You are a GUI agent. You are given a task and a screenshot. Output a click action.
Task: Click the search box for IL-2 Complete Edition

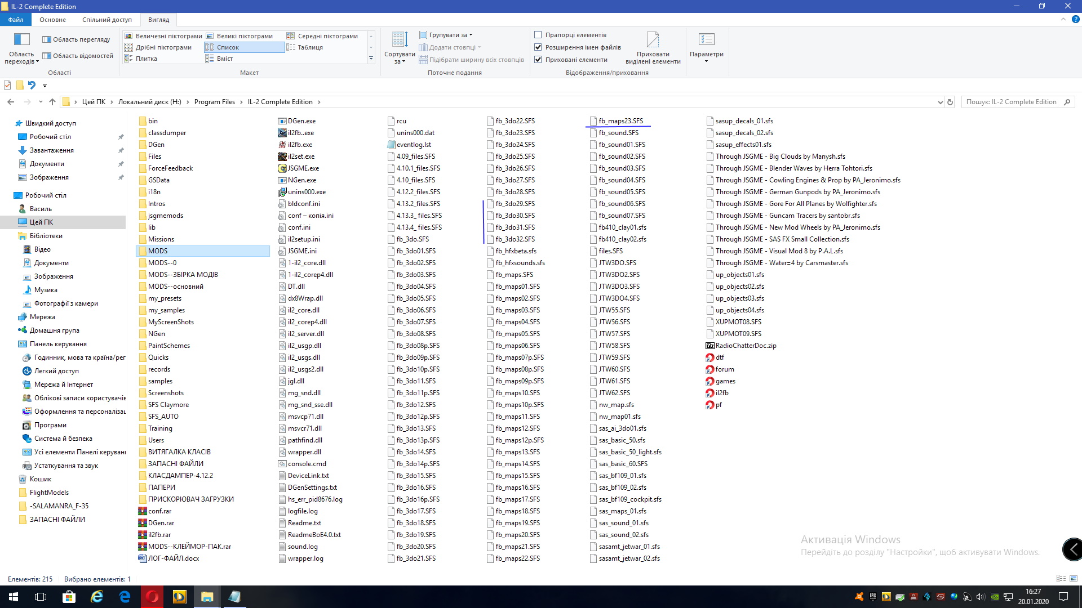tap(1012, 102)
